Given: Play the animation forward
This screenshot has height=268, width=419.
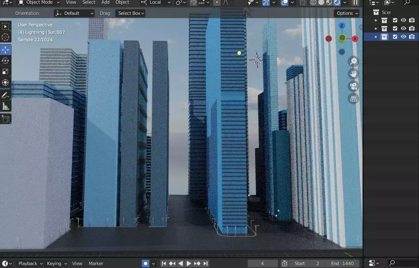Looking at the screenshot, I should (188, 263).
